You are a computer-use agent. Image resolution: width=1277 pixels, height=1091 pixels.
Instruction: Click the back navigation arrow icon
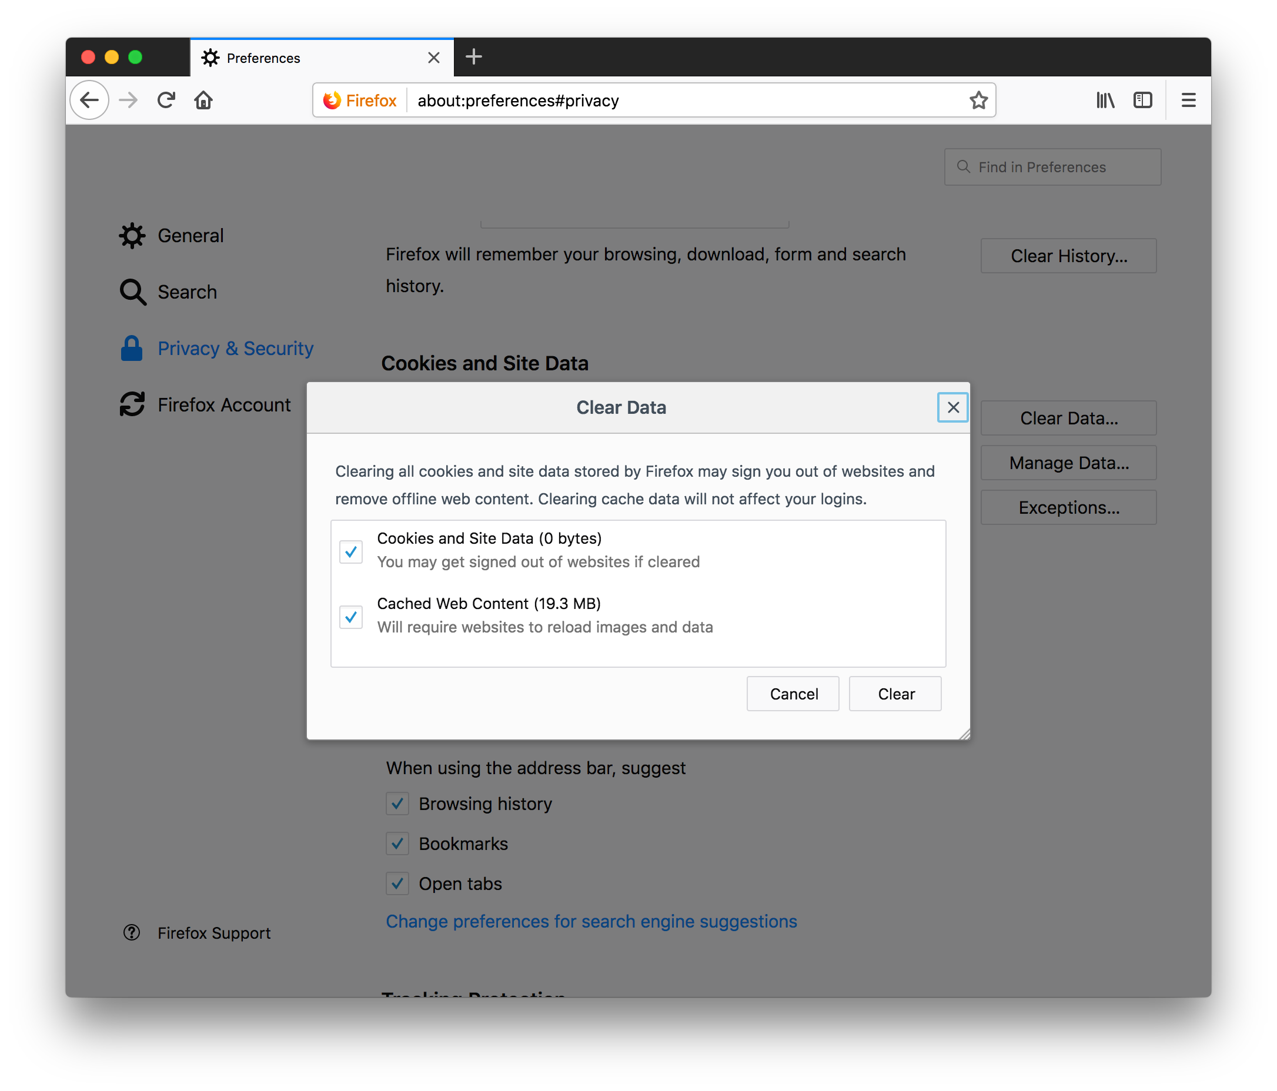tap(92, 101)
